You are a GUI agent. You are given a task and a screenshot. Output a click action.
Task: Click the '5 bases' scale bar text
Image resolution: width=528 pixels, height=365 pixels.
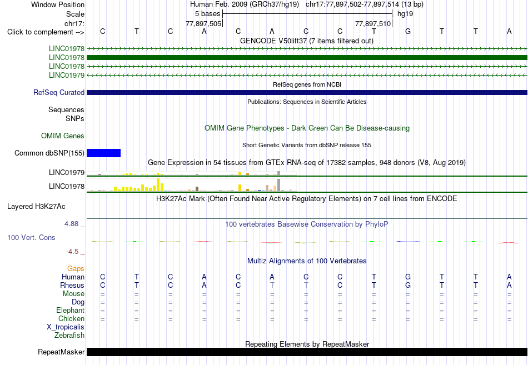(207, 14)
